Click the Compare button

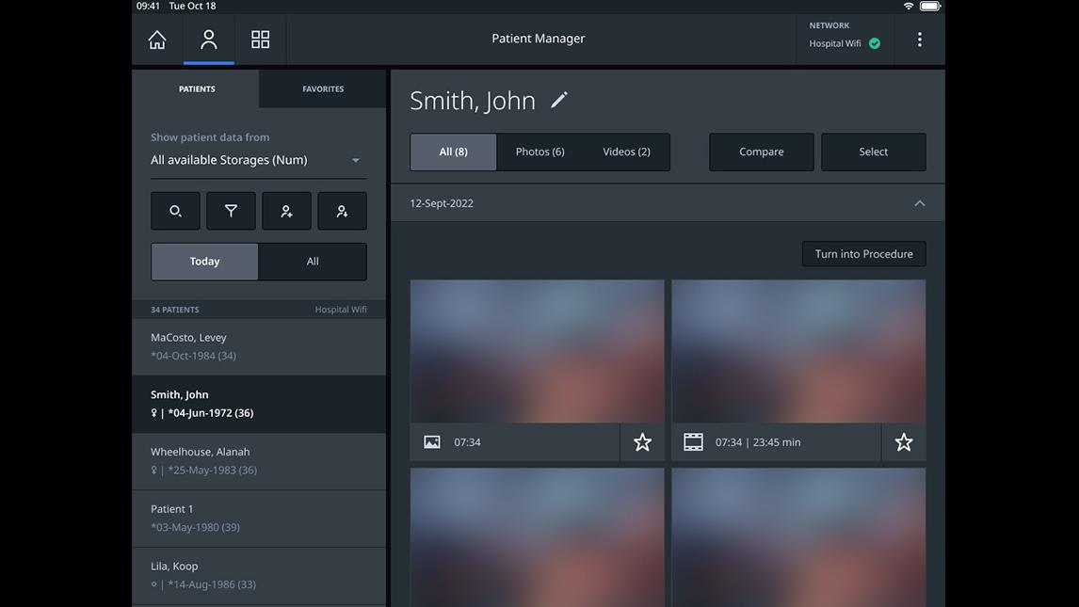tap(761, 152)
